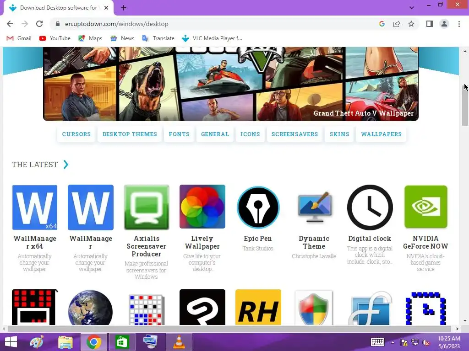View site information via the lock icon

(x=58, y=24)
